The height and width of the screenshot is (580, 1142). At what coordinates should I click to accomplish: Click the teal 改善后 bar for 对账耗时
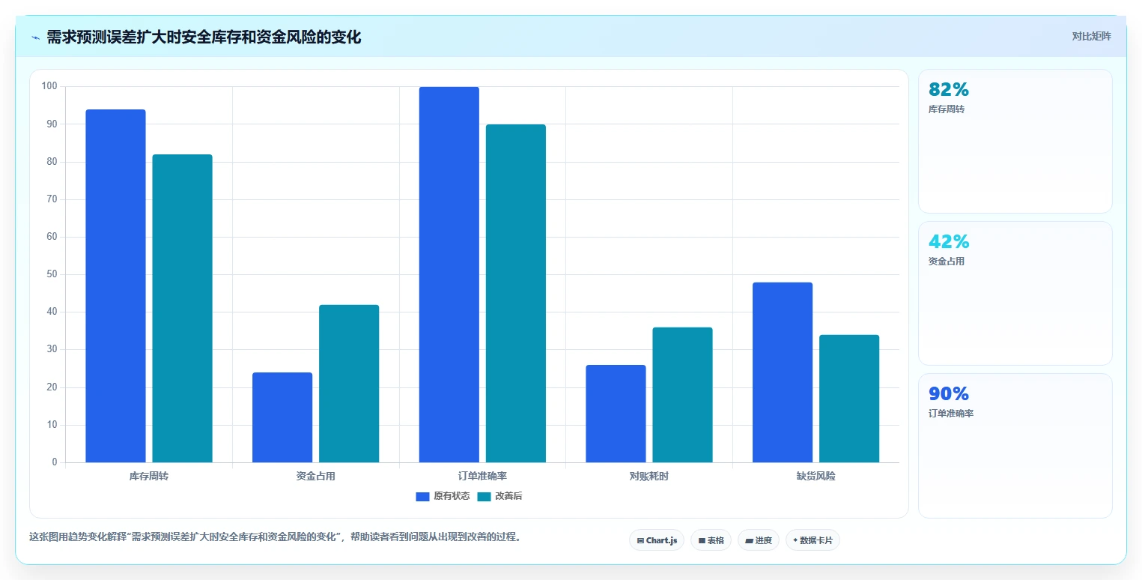(682, 395)
